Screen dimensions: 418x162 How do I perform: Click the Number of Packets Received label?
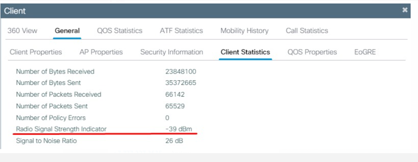point(58,94)
